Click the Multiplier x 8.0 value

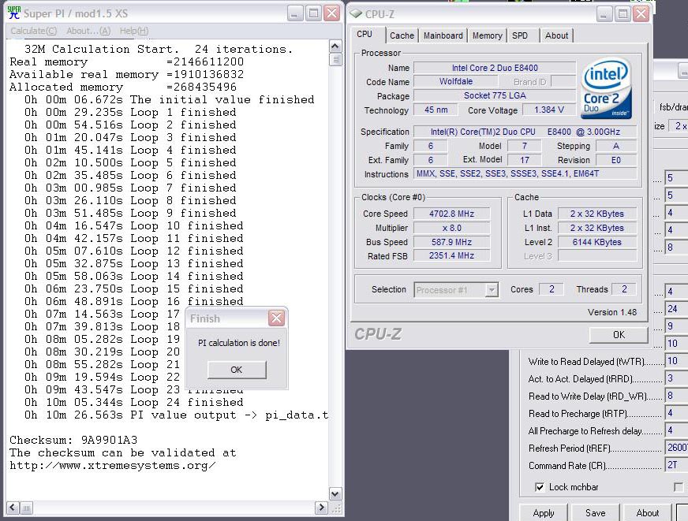coord(451,228)
